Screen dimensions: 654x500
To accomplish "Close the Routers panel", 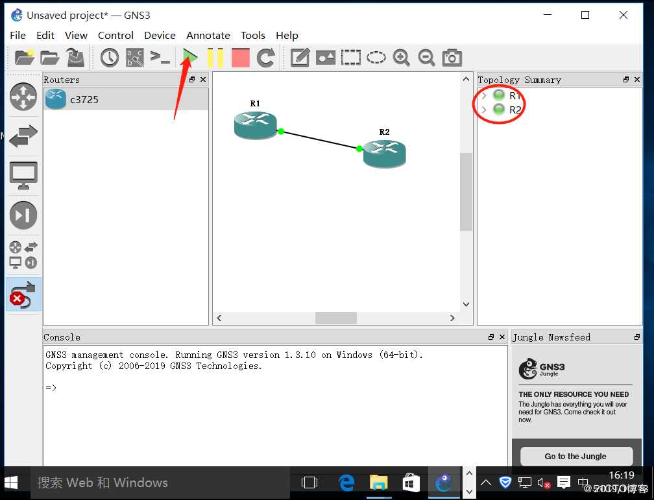I will [203, 79].
